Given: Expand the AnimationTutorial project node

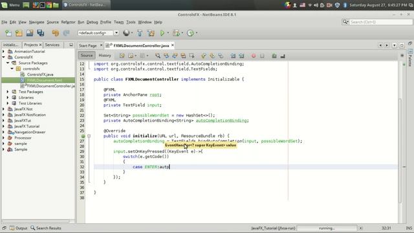Looking at the screenshot, I should click(x=4, y=51).
